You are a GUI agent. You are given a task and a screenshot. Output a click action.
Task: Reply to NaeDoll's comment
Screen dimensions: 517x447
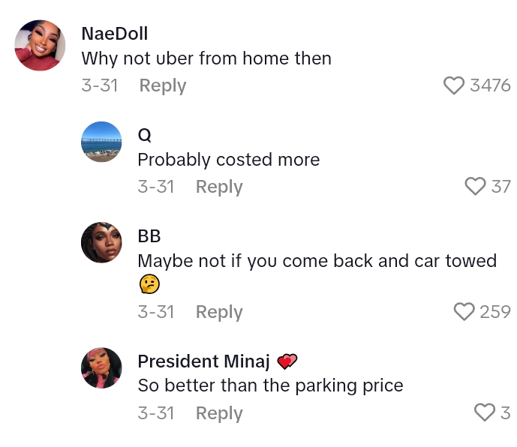[x=163, y=85]
